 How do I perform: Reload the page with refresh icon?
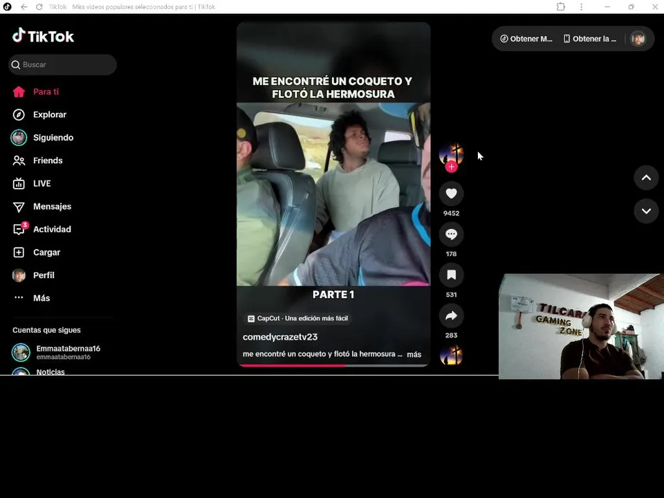39,7
